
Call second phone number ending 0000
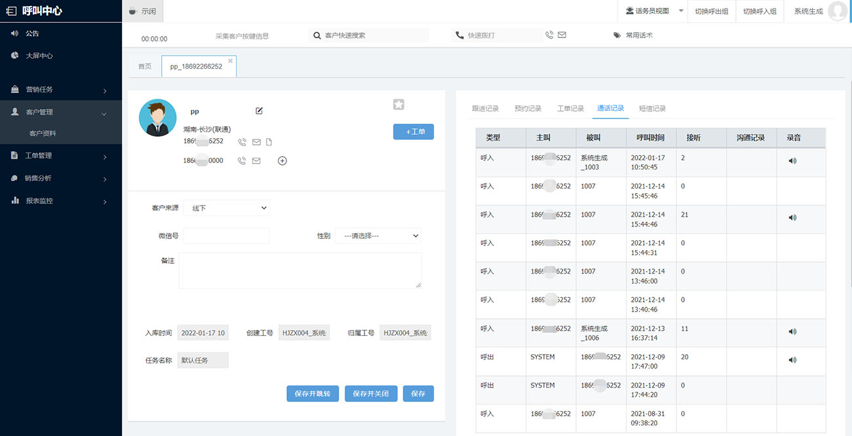point(242,160)
